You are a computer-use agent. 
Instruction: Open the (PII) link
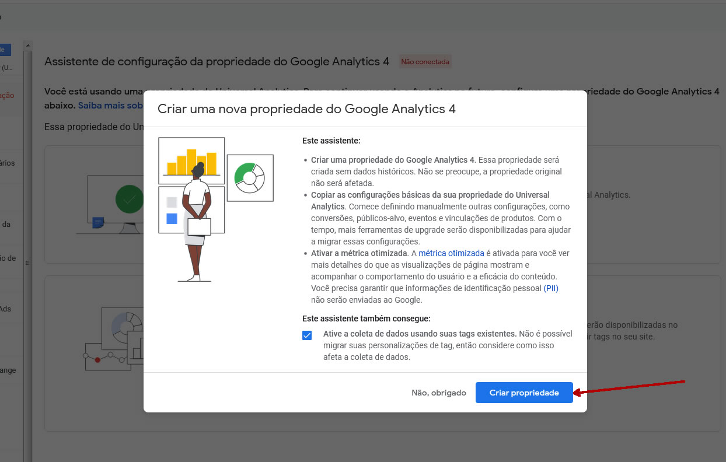click(x=551, y=288)
